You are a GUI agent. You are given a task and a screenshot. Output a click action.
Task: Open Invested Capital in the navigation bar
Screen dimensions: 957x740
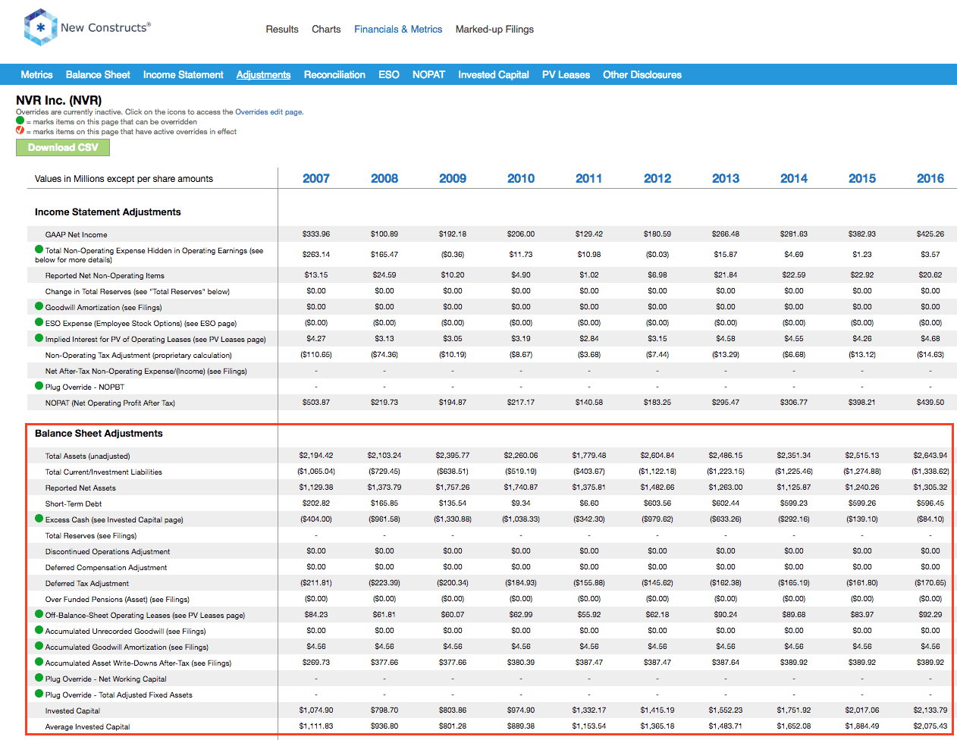tap(494, 74)
